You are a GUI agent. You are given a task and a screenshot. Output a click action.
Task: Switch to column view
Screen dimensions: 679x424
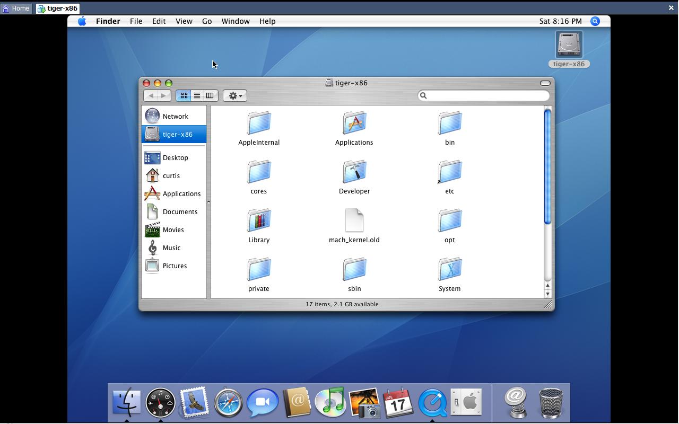point(210,95)
